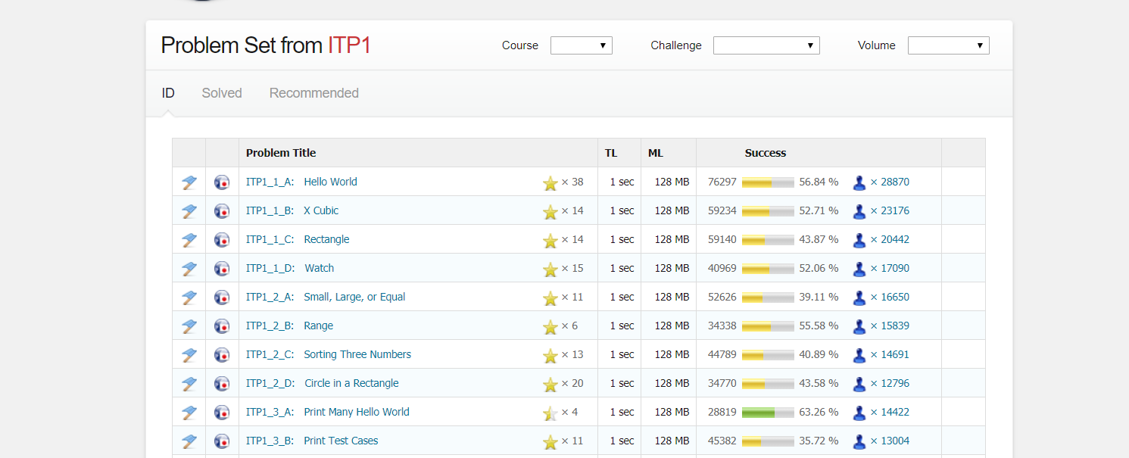Click hammer icon in Small, Large, or Equal row
Viewport: 1129px width, 458px height.
pyautogui.click(x=189, y=298)
